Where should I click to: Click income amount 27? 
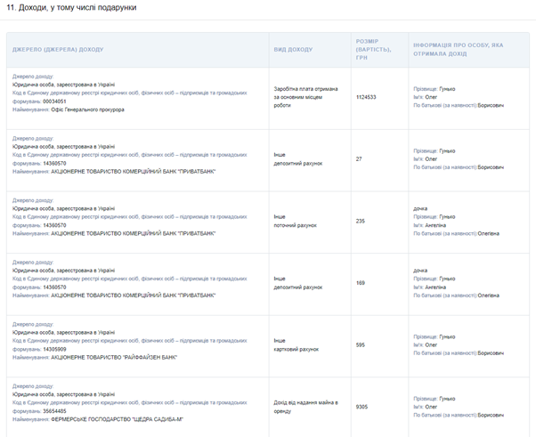[359, 159]
